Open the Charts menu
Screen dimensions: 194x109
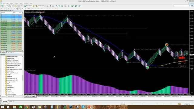coord(16,3)
